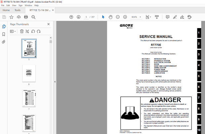Rotate page clockwise
The image size is (205, 134).
[x=39, y=31]
